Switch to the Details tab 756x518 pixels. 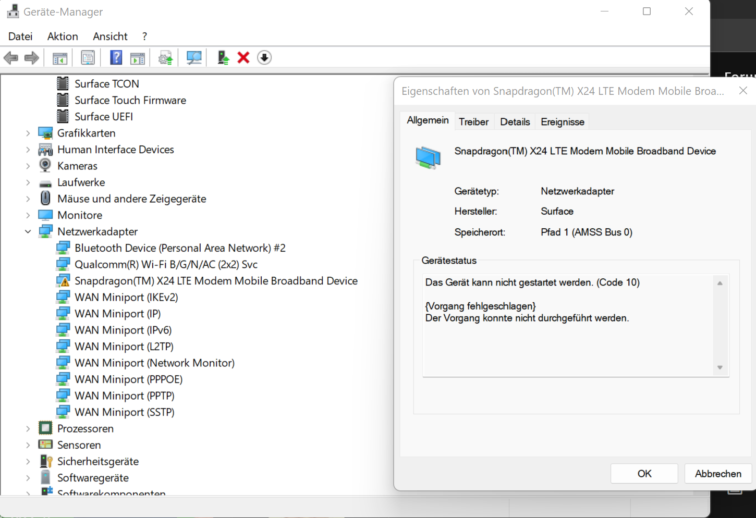click(515, 122)
